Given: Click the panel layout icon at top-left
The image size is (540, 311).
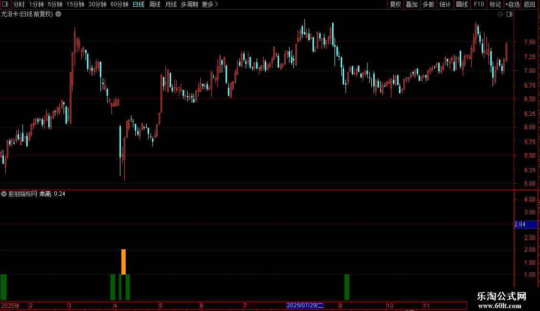Looking at the screenshot, I should coord(5,4).
